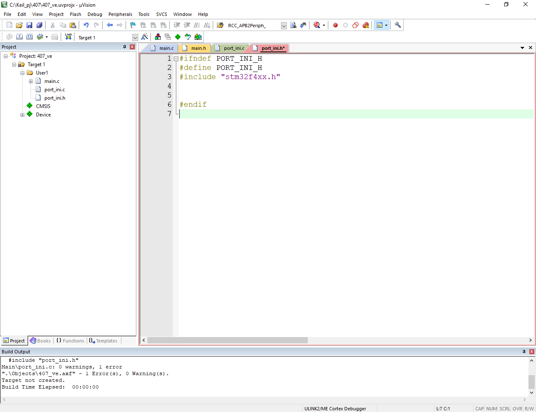Start the debug session icon

tap(317, 25)
